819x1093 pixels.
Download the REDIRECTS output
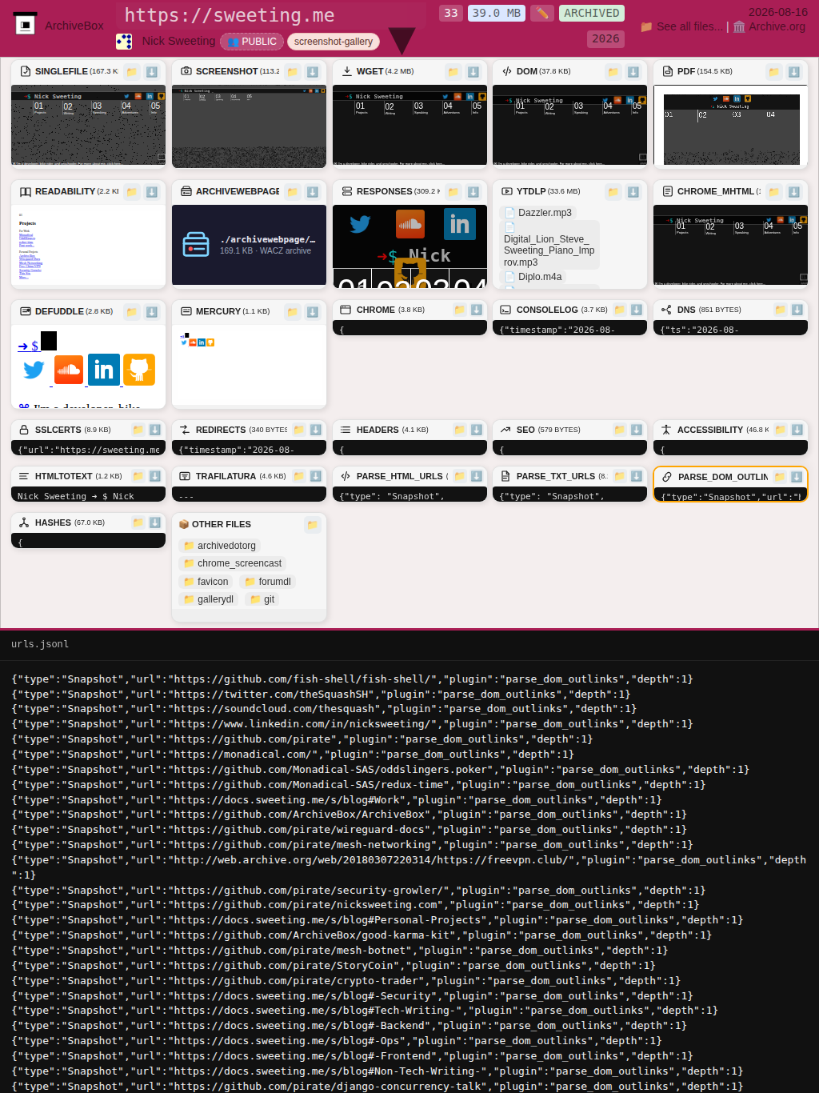316,430
